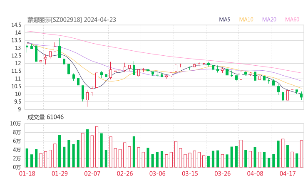Viewport: 308px width, 183px height.
Task: Click the 04-08 date axis label
Action: pos(255,173)
